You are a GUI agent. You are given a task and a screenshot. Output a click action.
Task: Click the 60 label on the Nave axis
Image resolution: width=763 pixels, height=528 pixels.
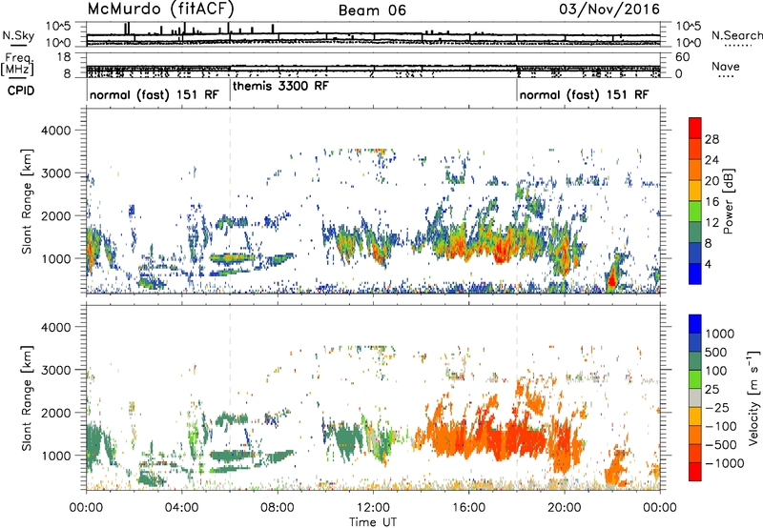(682, 57)
